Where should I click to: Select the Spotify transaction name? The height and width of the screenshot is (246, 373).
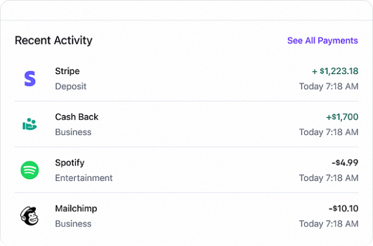(x=70, y=163)
